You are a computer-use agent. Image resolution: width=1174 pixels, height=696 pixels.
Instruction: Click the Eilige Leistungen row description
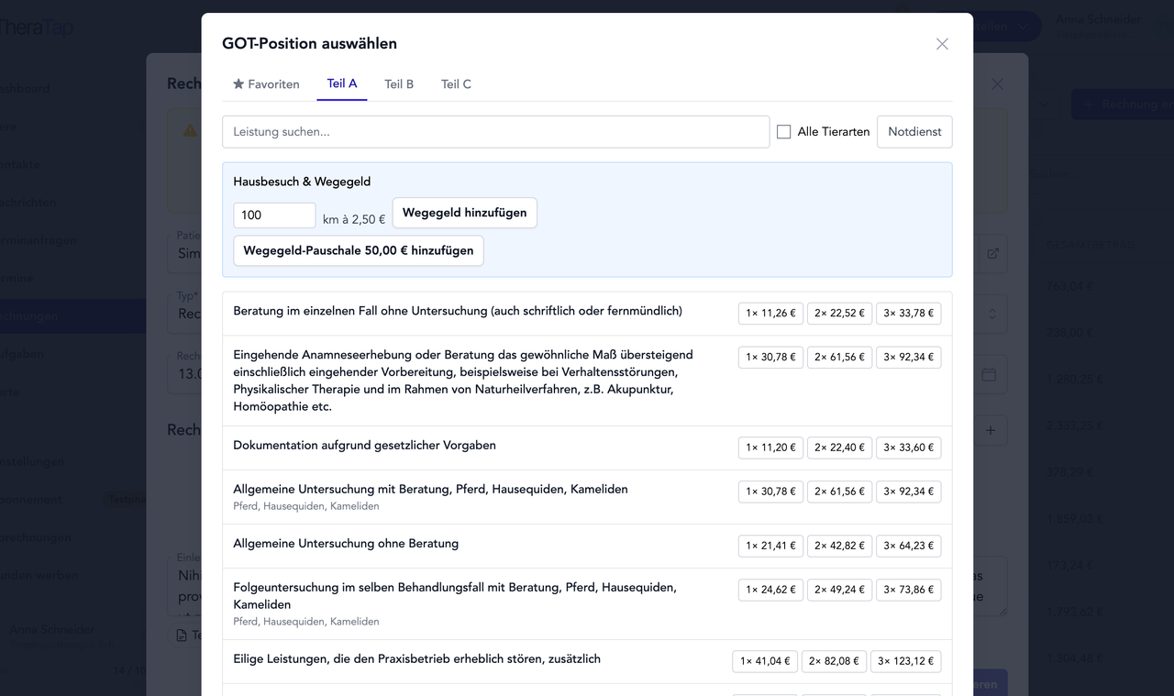click(x=416, y=659)
